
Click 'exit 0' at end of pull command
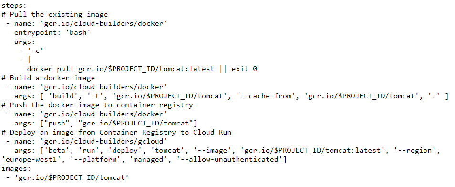tap(244, 69)
